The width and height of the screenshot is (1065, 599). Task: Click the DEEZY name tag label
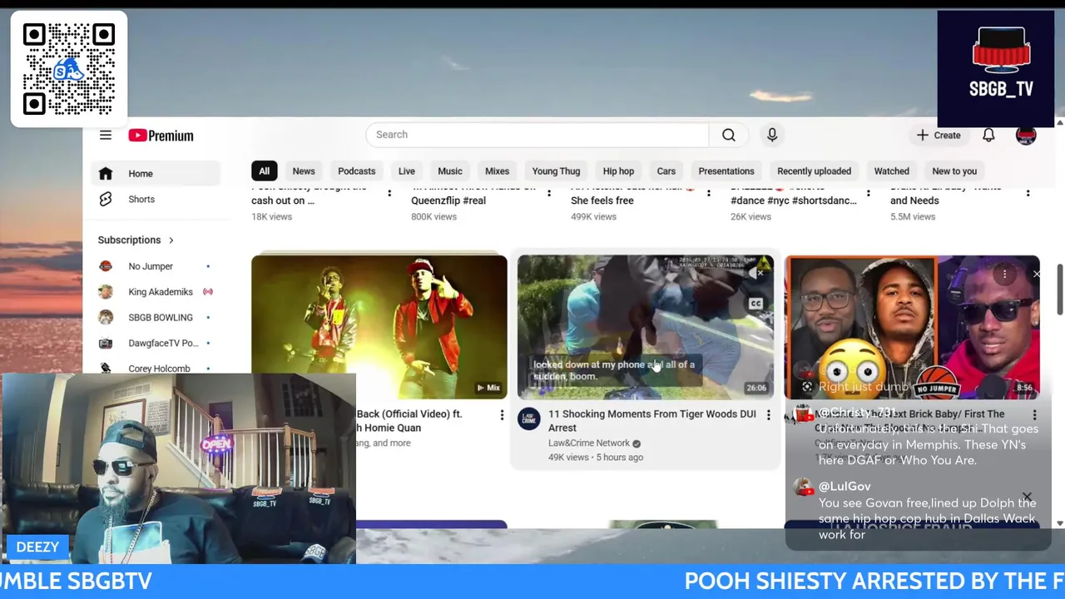[x=38, y=547]
